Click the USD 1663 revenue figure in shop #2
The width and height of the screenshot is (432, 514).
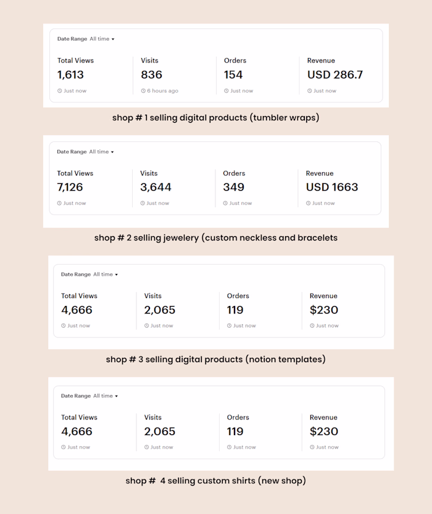tap(333, 187)
